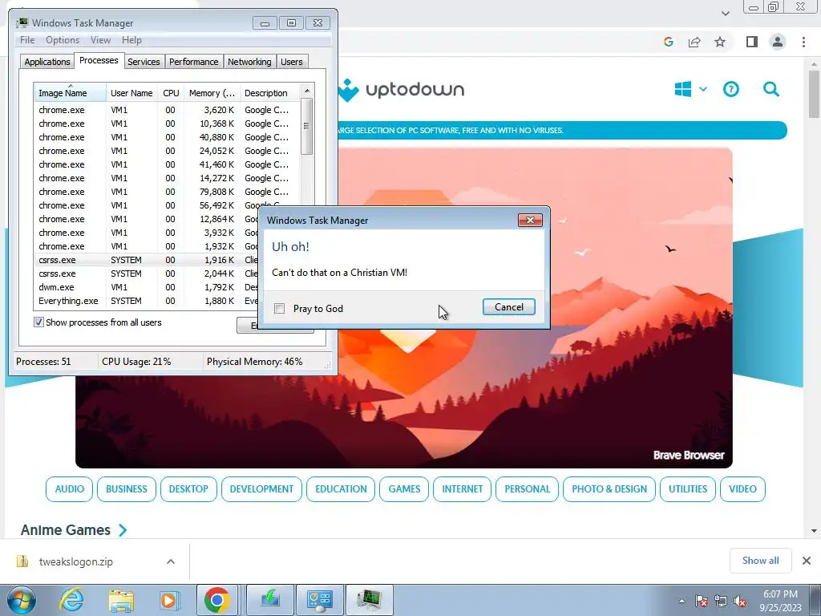Click the page scrollbar down arrow
Screen dimensions: 821x616
tap(815, 531)
